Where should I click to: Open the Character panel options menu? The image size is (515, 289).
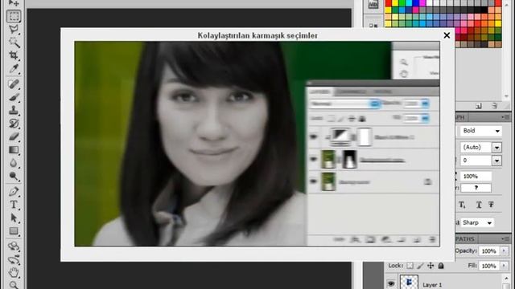pos(505,117)
